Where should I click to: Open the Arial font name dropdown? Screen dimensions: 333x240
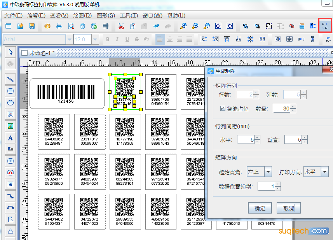click(69, 39)
